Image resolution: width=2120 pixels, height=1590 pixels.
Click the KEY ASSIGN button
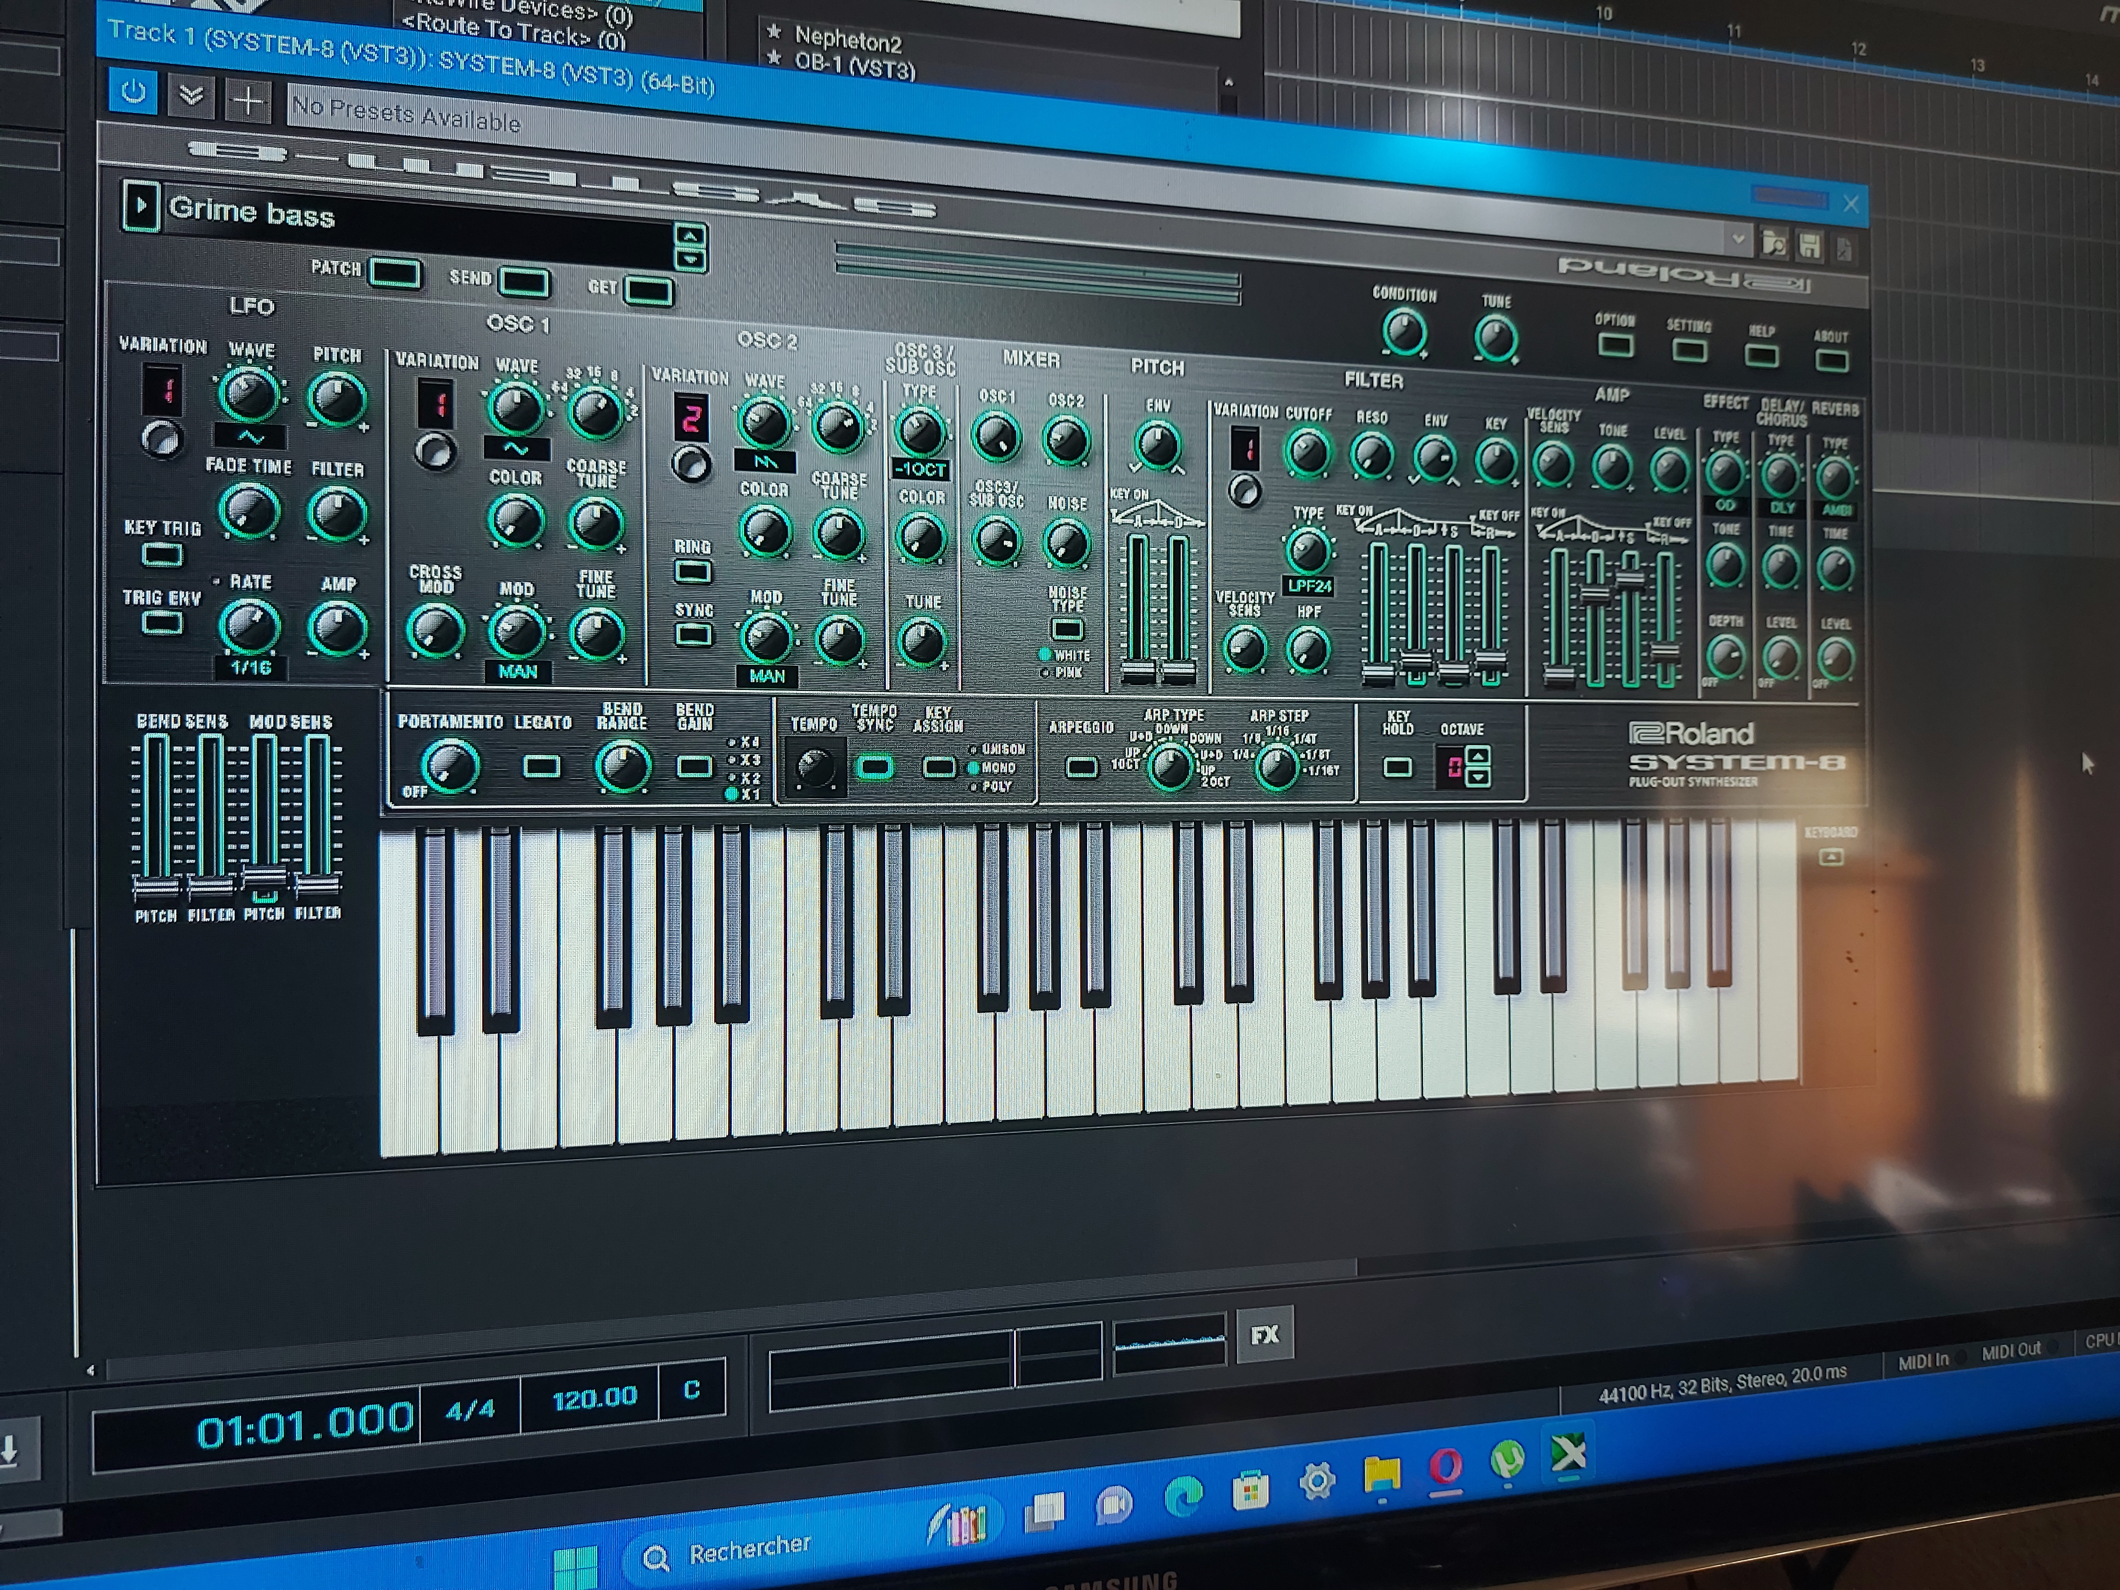[x=939, y=767]
